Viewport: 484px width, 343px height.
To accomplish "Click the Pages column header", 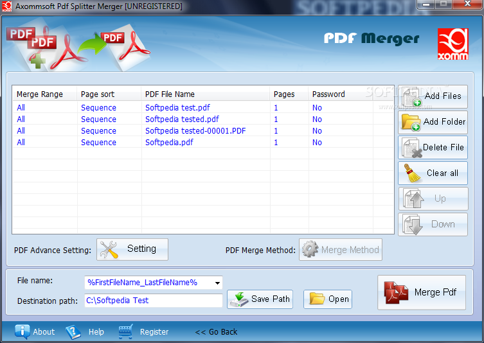I will [x=289, y=94].
